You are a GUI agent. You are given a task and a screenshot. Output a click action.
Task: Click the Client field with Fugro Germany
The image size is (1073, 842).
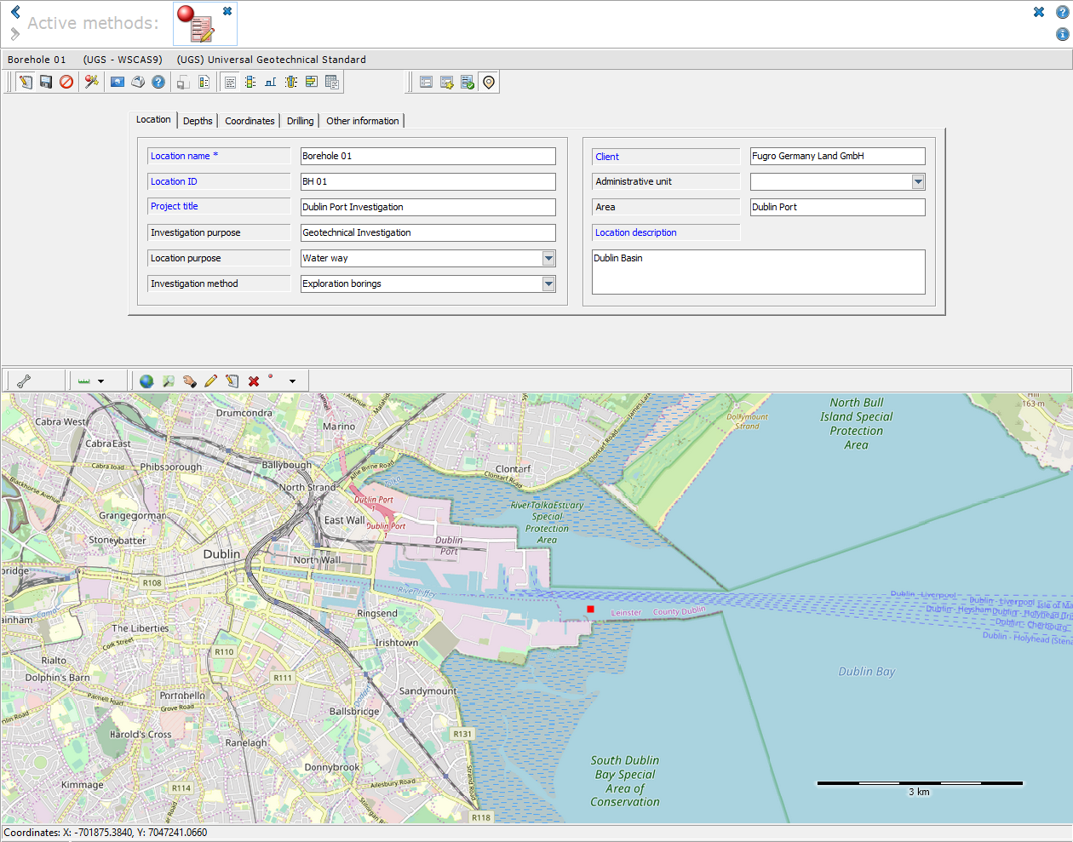(x=838, y=156)
